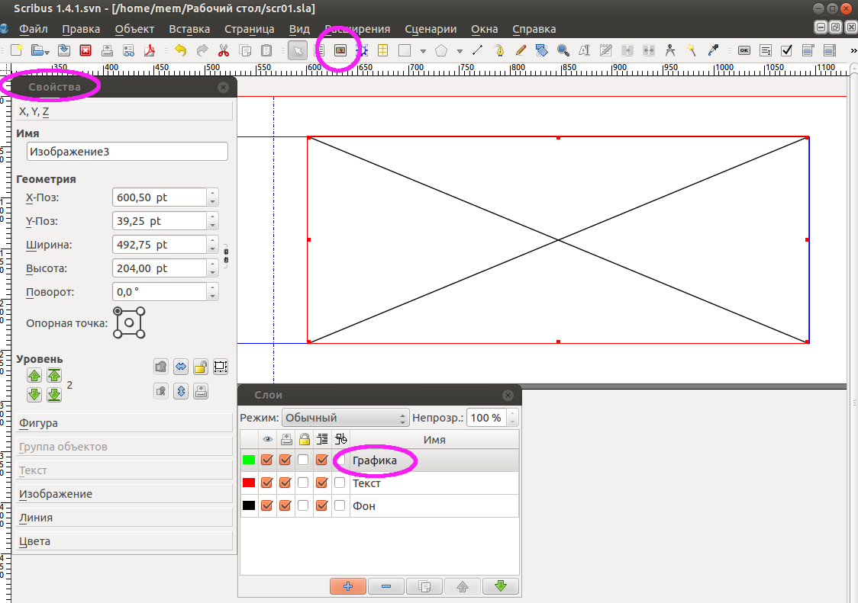Change the green Графика layer color swatch
This screenshot has height=603, width=858.
(249, 460)
